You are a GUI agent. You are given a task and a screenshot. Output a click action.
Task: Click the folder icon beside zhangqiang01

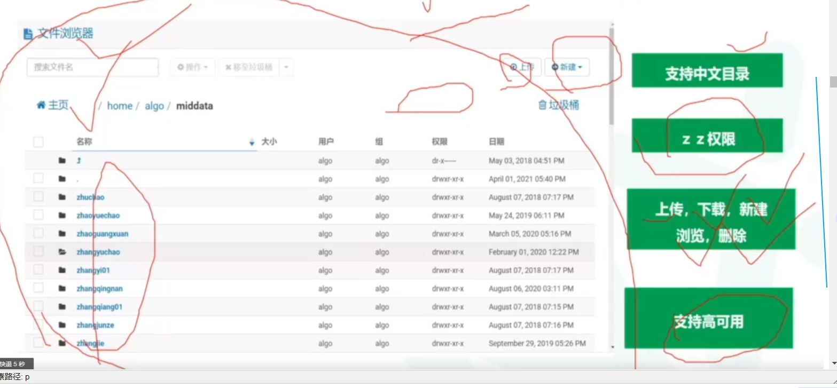tap(62, 307)
